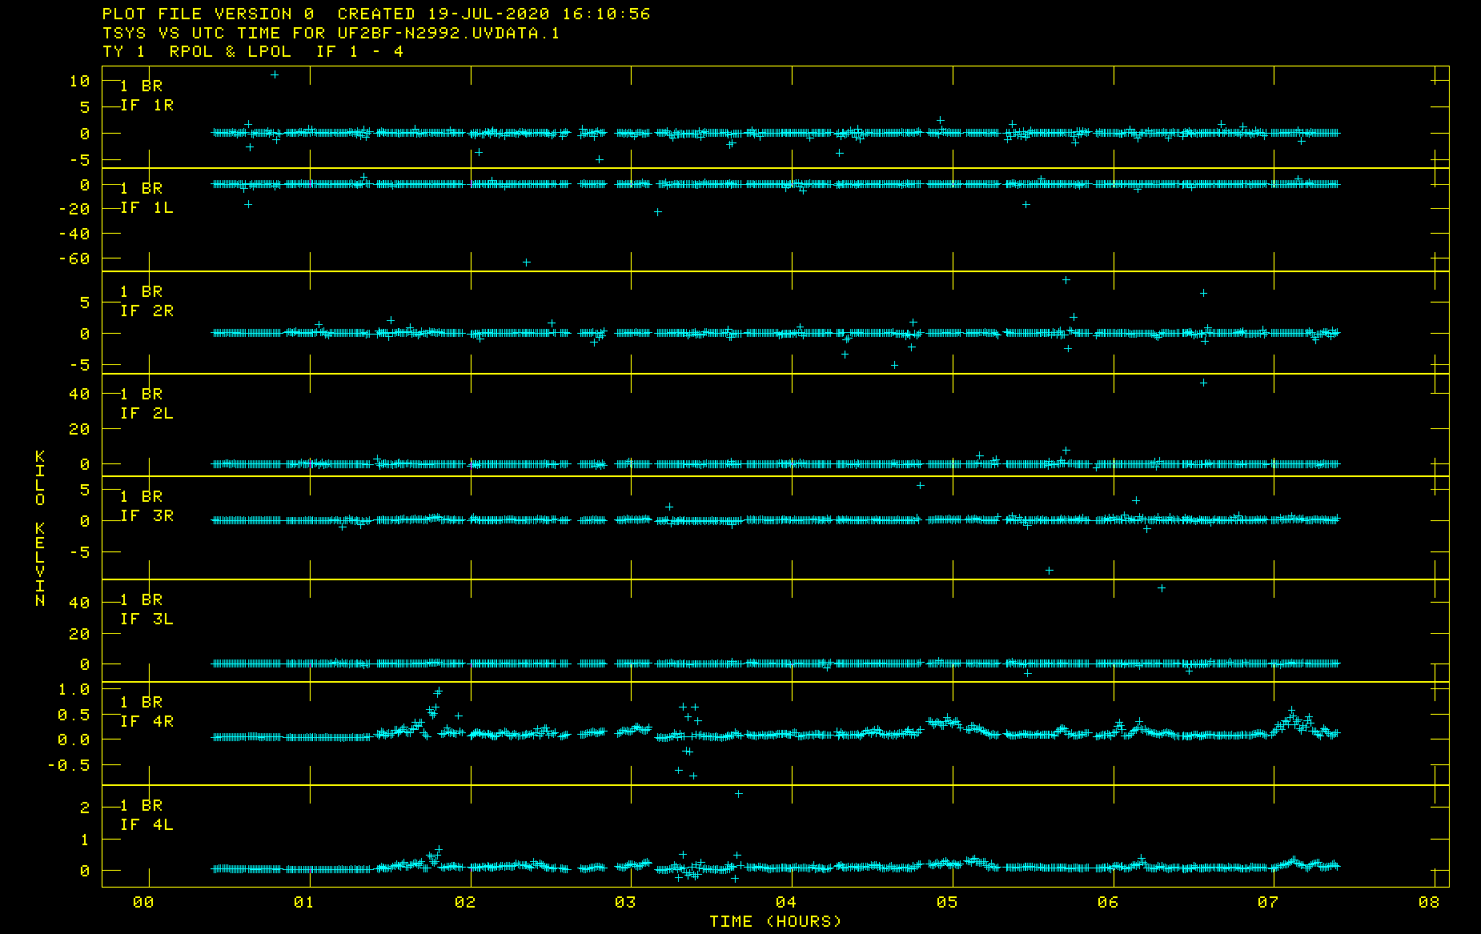
Task: Select the IF 3L panel label
Action: [146, 619]
